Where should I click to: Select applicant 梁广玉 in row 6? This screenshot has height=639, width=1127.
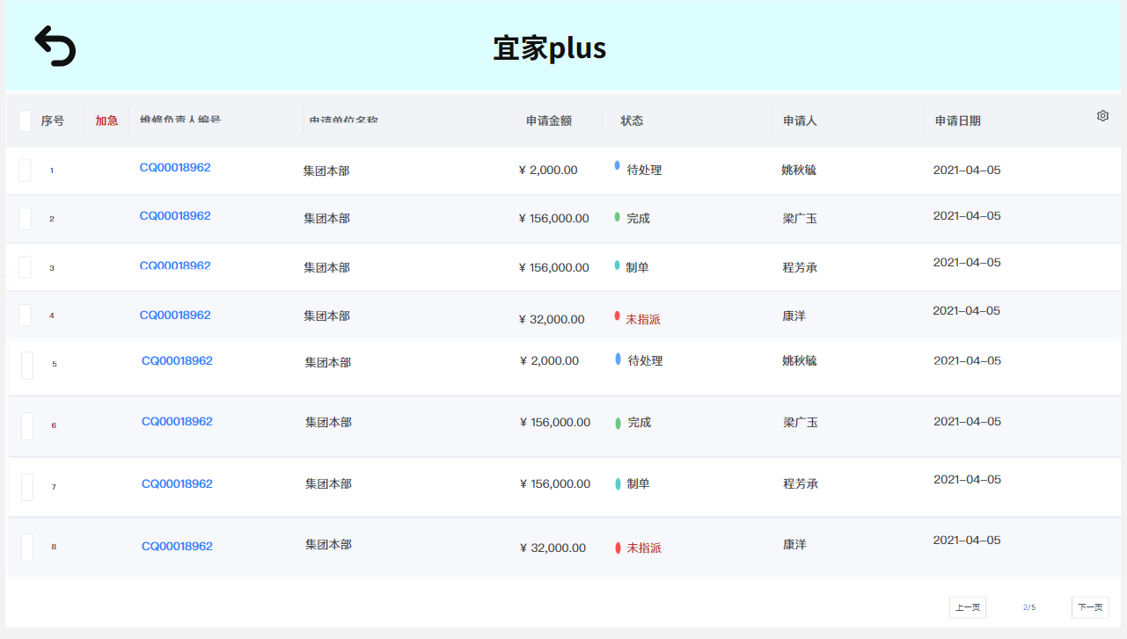click(x=801, y=422)
